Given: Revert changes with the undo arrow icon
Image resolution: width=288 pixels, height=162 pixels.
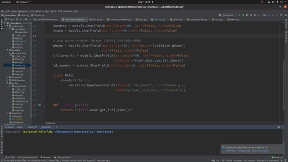Looking at the screenshot, I should (281, 15).
